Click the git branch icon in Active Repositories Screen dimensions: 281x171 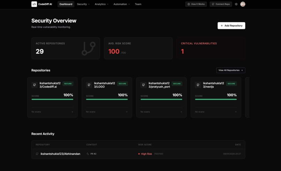pos(89,48)
